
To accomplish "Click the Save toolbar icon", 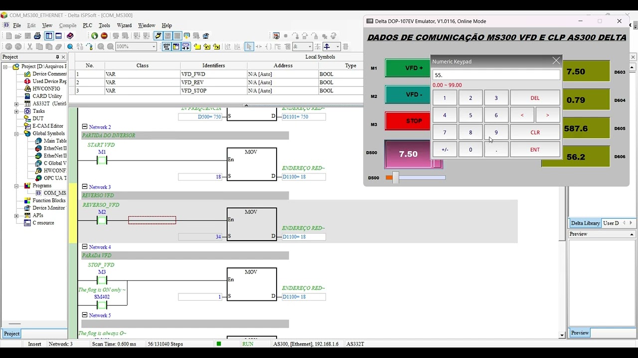I will (28, 36).
